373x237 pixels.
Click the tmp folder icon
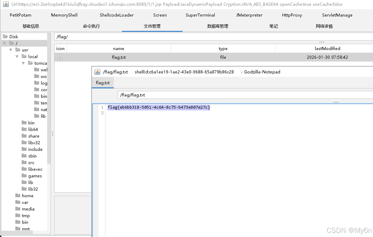click(x=18, y=215)
